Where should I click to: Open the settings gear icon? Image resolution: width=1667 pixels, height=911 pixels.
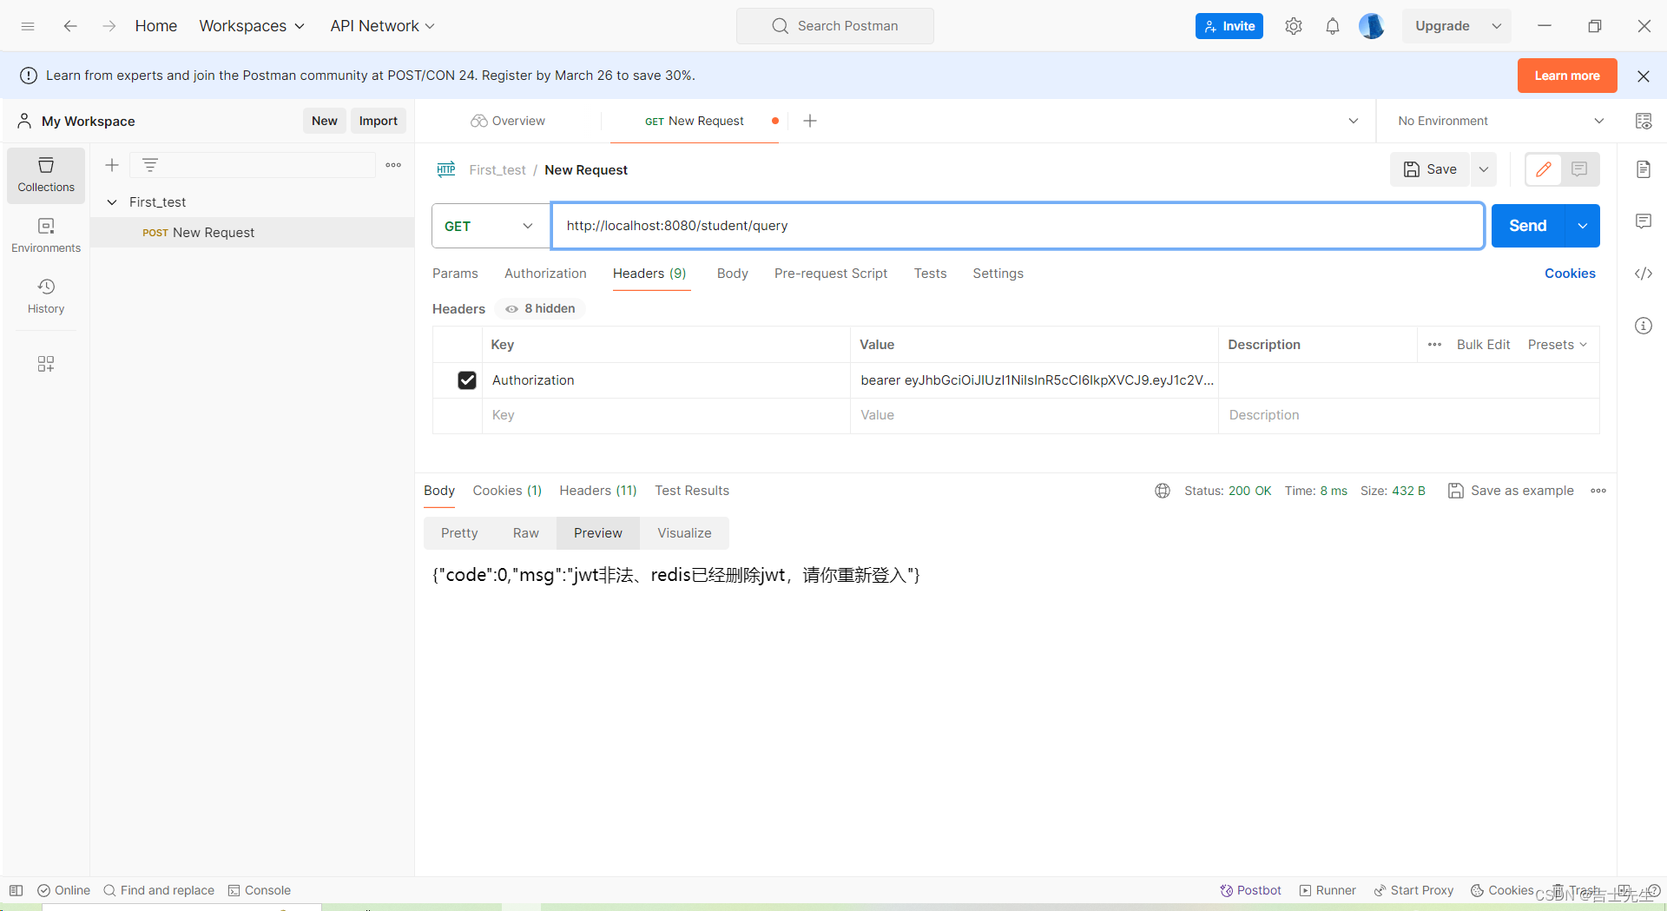tap(1294, 26)
